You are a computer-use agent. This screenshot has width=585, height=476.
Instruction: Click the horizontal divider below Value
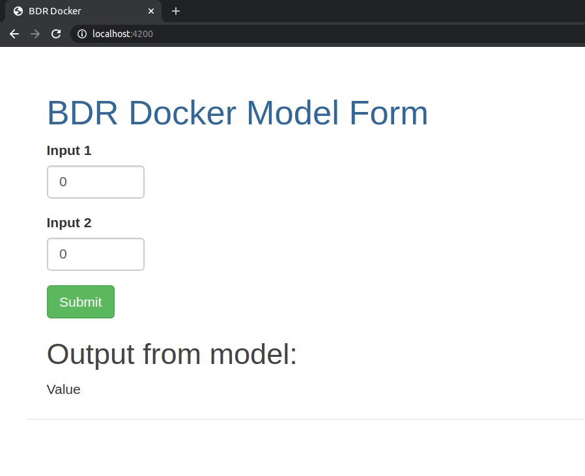306,419
